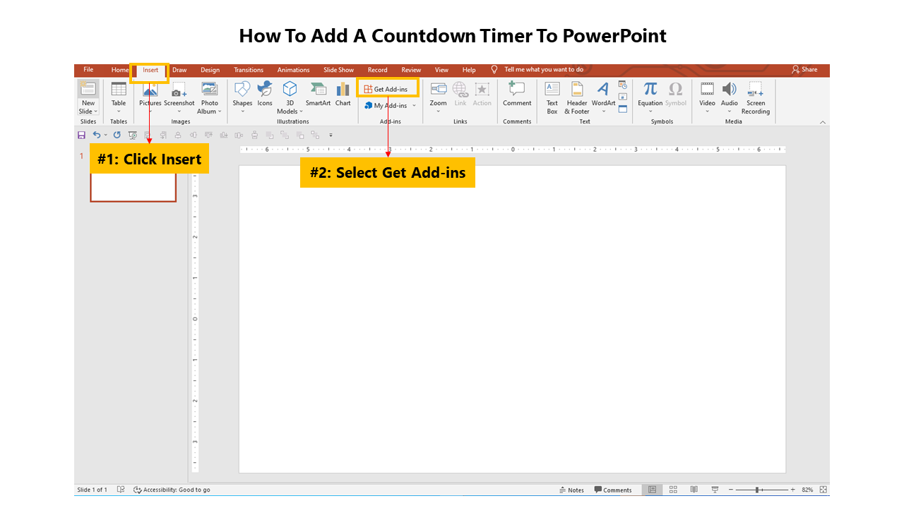Collapse the ribbon with chevron

822,122
